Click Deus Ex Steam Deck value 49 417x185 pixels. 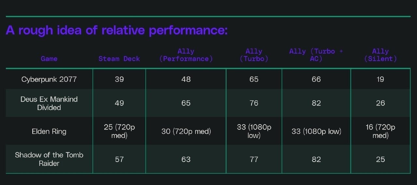119,103
